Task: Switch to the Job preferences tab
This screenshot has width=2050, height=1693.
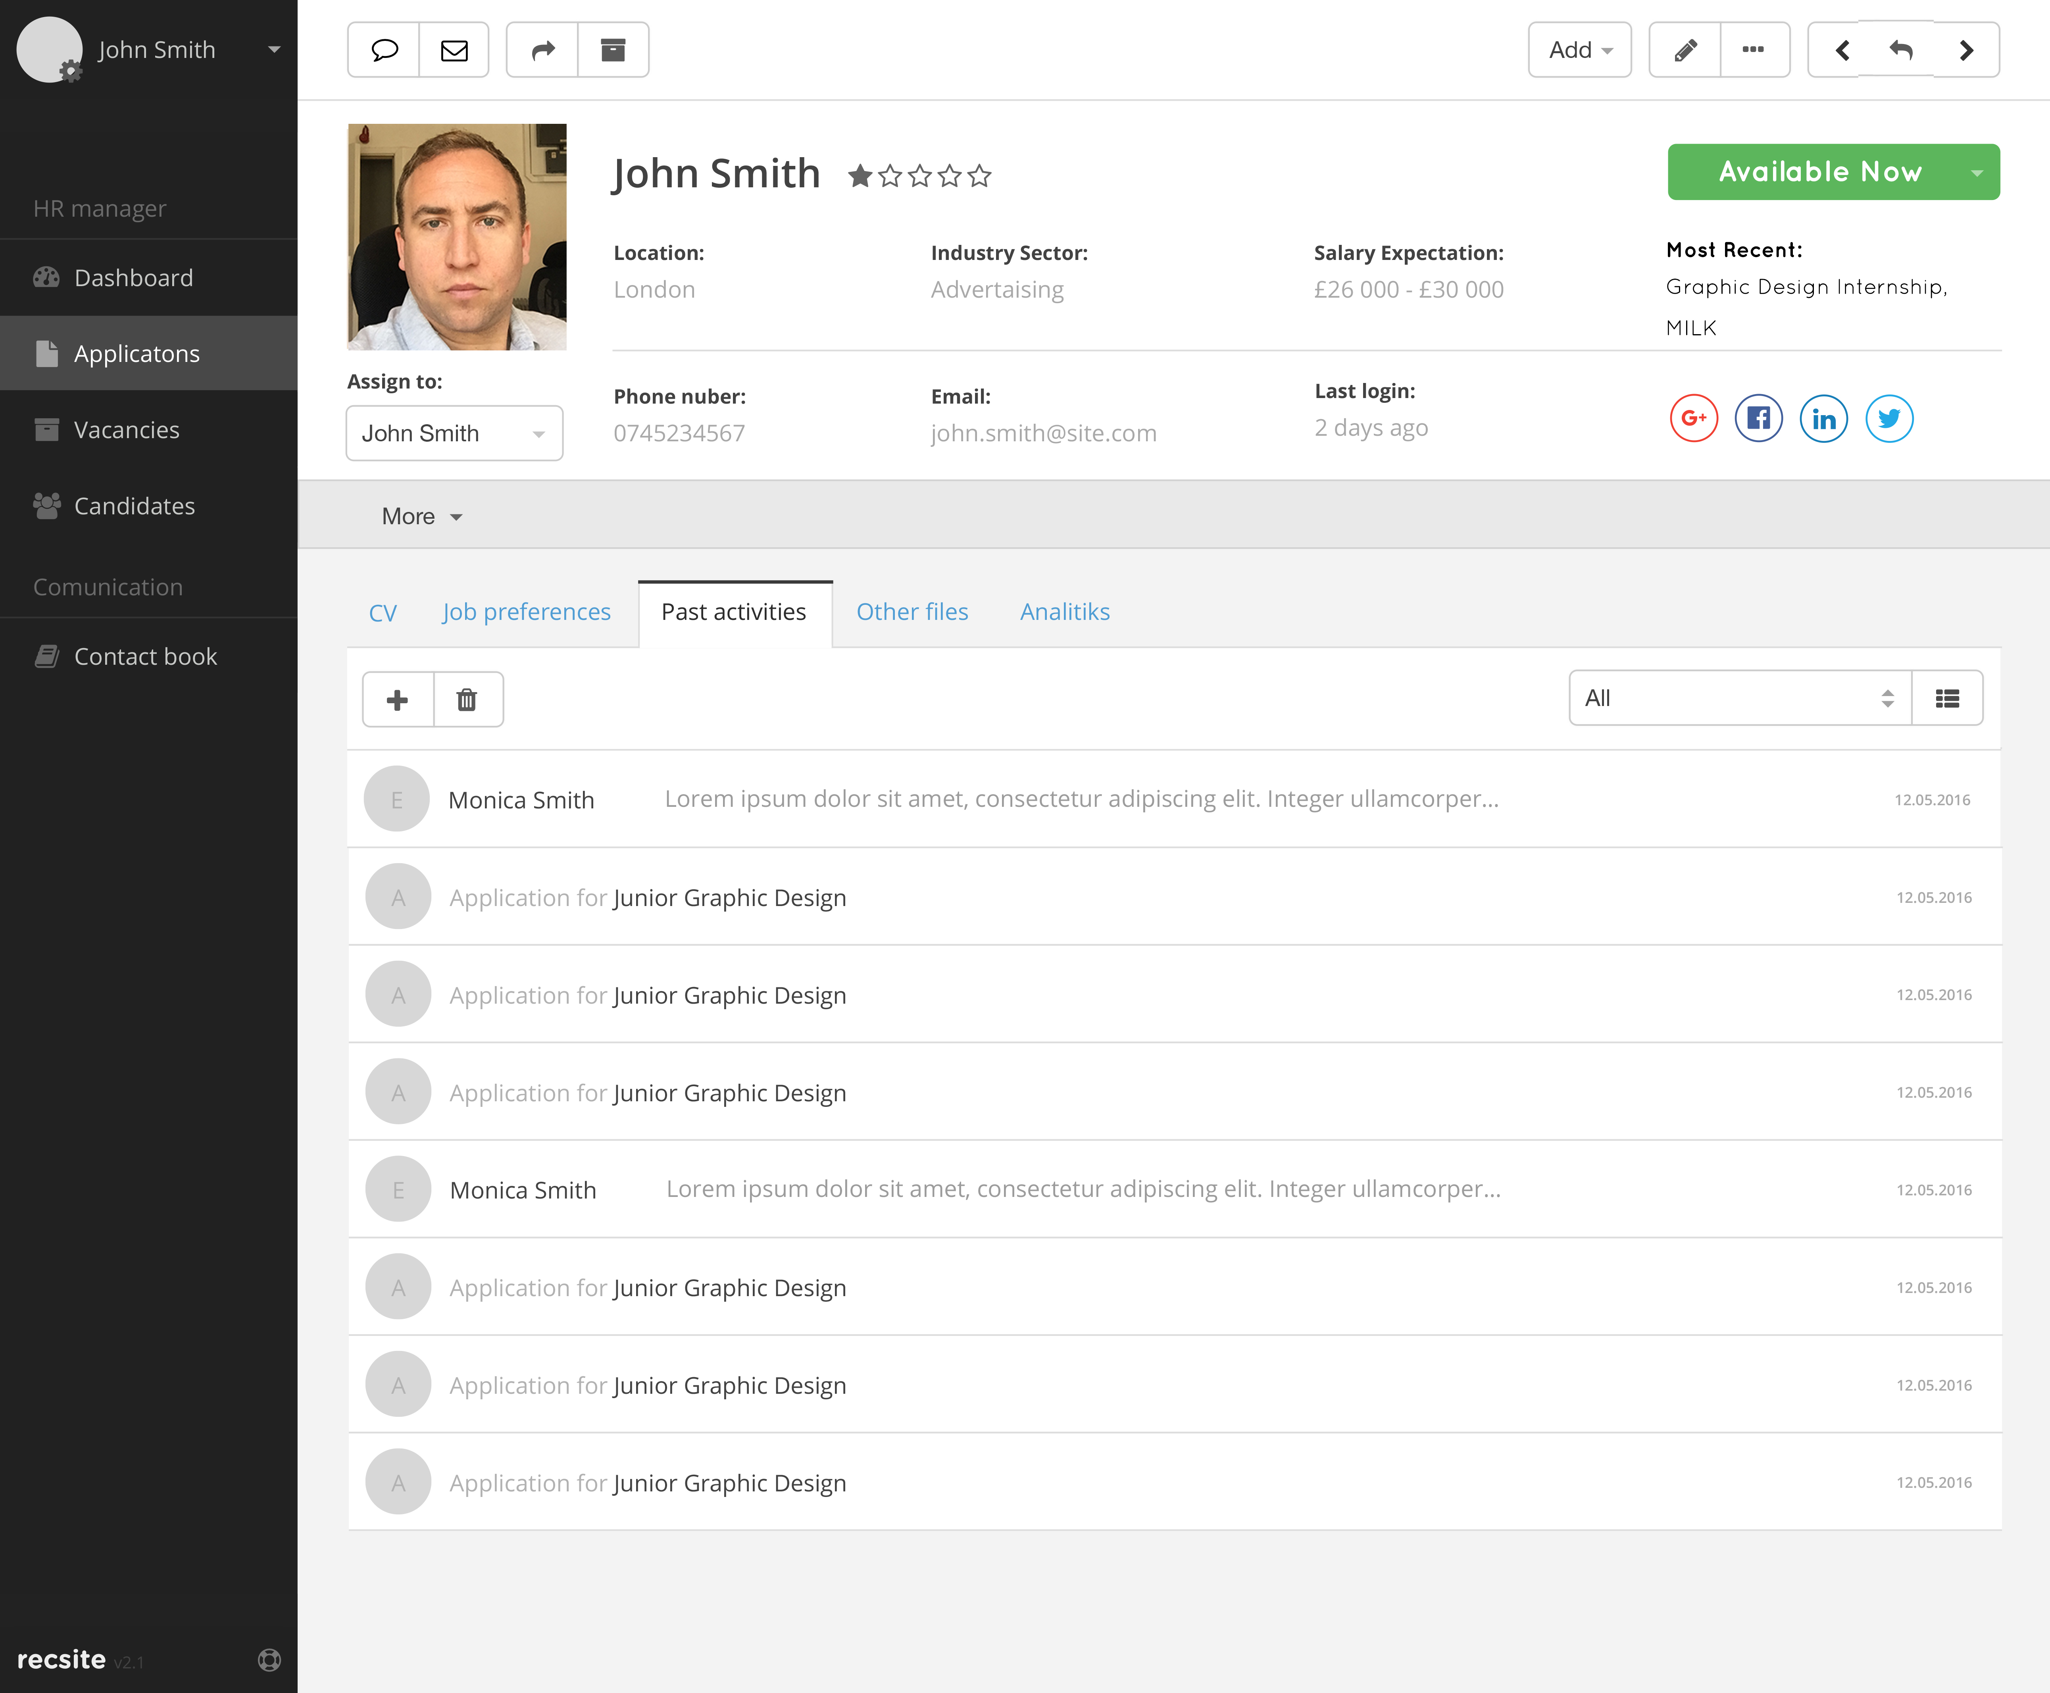Action: (x=527, y=612)
